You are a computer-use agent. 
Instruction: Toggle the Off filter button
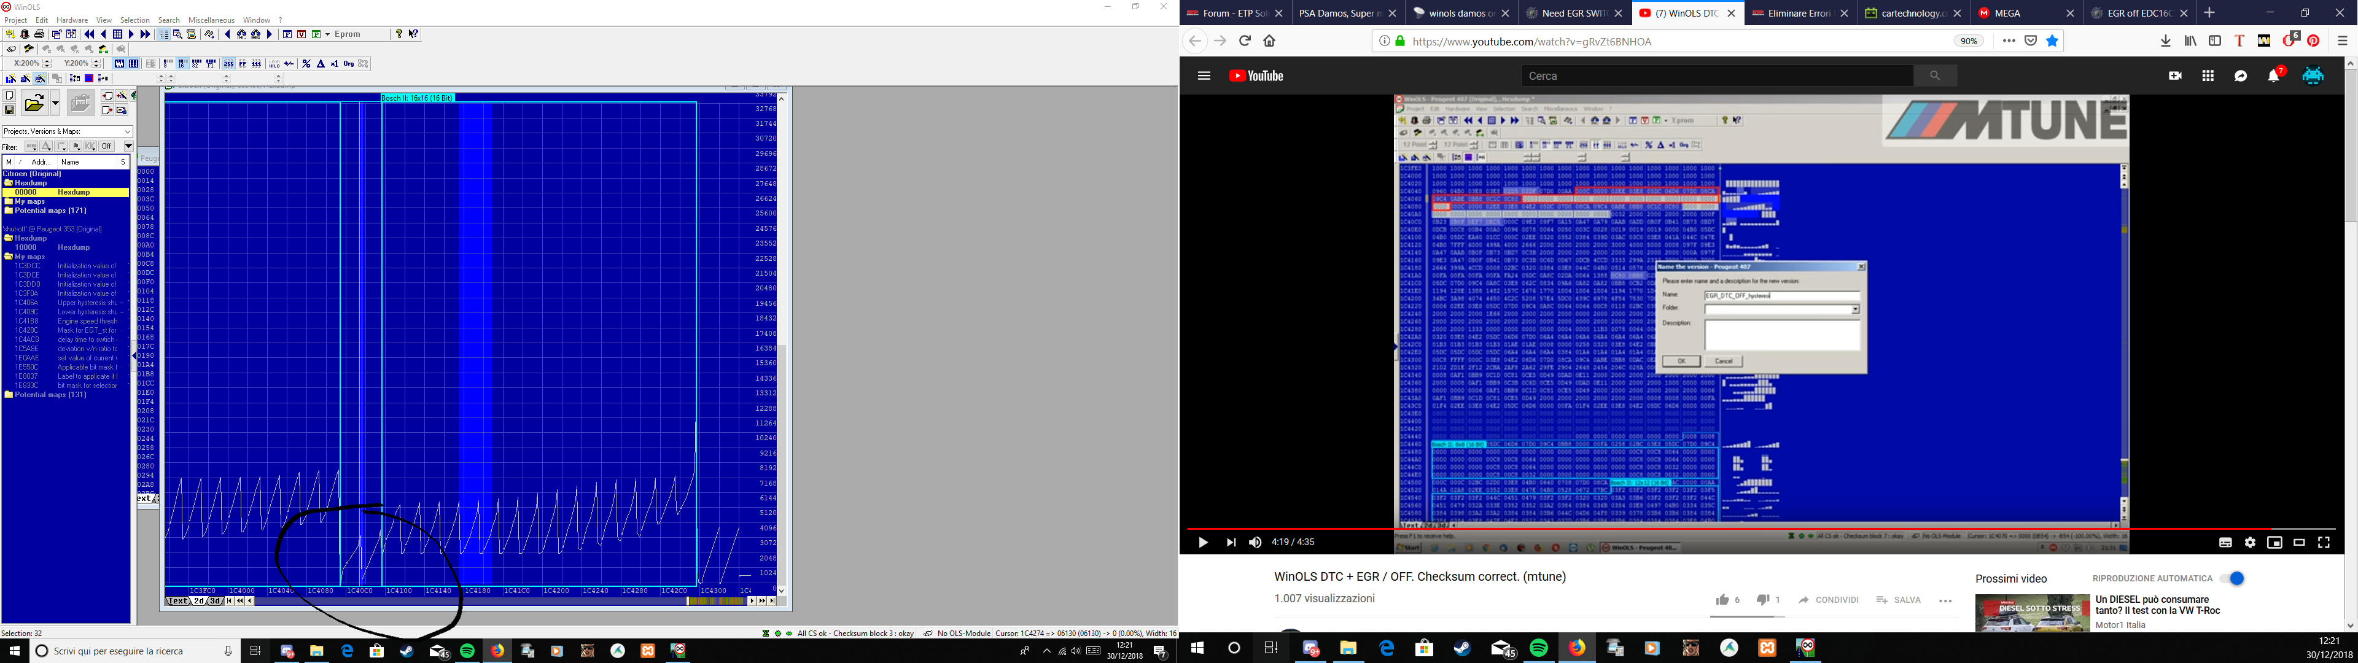coord(106,147)
